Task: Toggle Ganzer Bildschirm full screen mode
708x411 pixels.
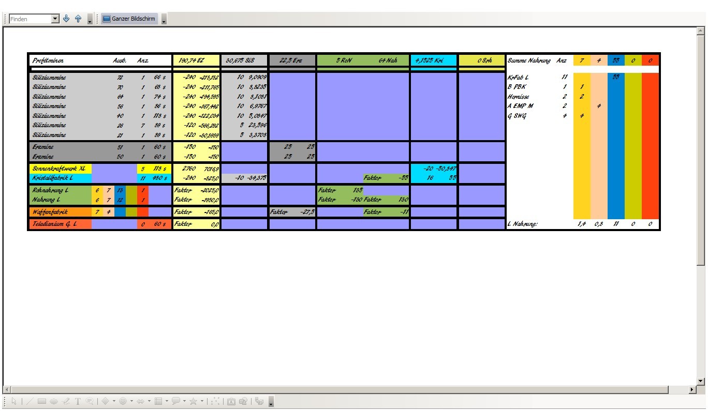Action: tap(129, 19)
